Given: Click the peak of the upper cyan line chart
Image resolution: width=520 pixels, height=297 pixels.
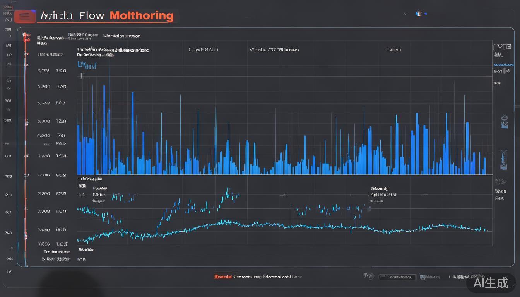Looking at the screenshot, I should pos(228,189).
